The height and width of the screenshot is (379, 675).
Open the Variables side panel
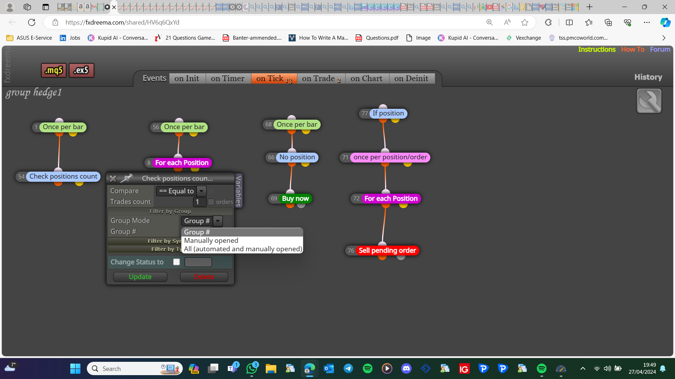click(238, 191)
